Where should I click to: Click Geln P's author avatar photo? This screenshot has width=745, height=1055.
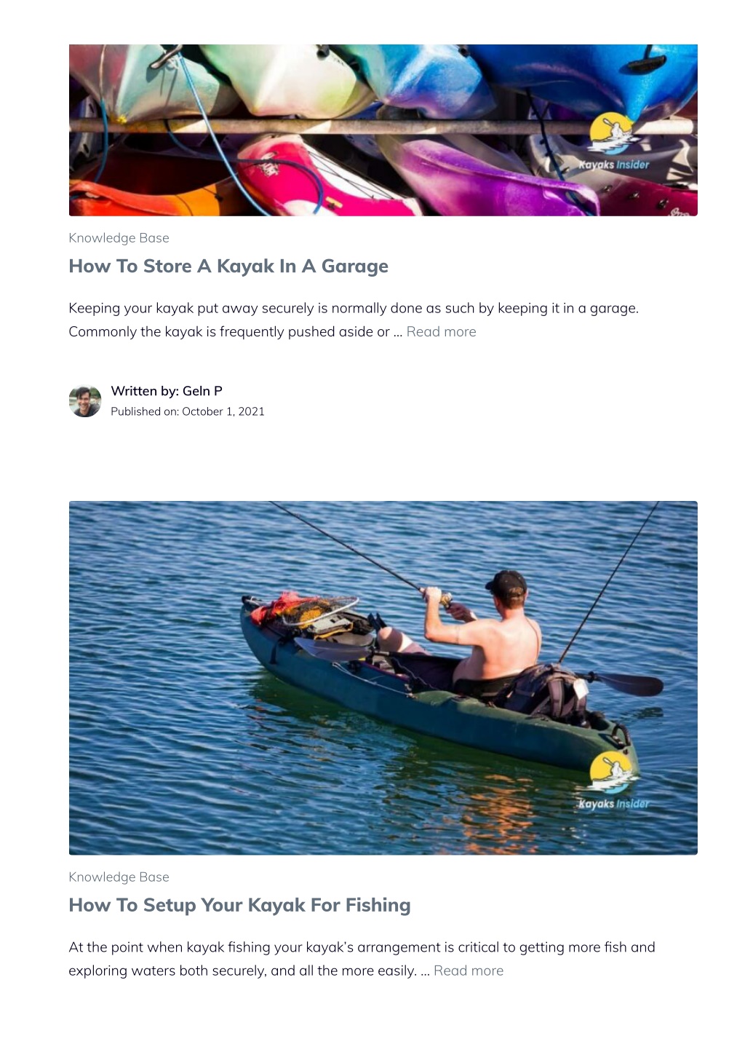85,401
